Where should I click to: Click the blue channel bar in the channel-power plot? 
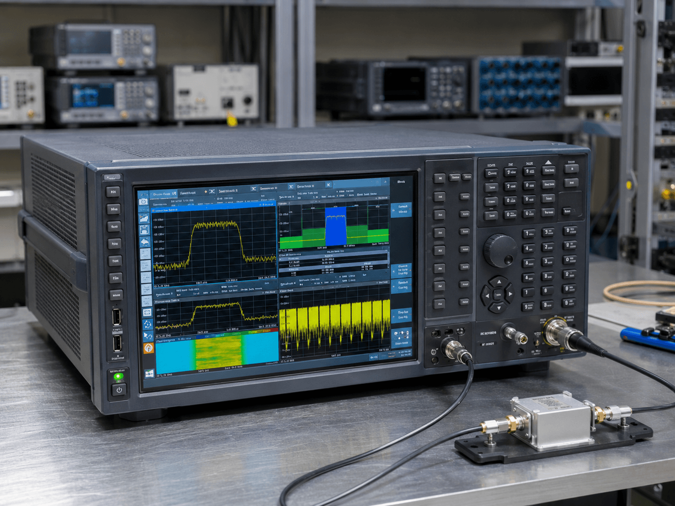336,226
